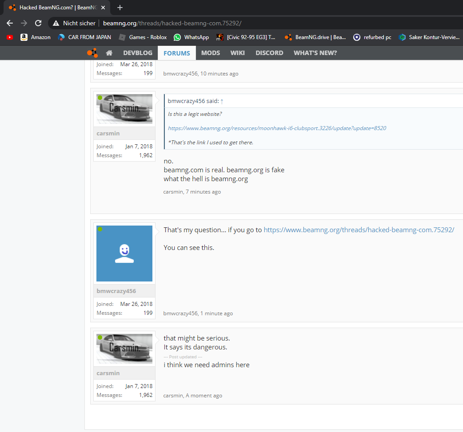Viewport: 463px width, 432px height.
Task: Open the MODS navigation item
Action: pyautogui.click(x=211, y=53)
